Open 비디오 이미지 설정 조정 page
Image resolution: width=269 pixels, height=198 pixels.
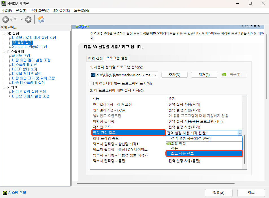click(30, 96)
